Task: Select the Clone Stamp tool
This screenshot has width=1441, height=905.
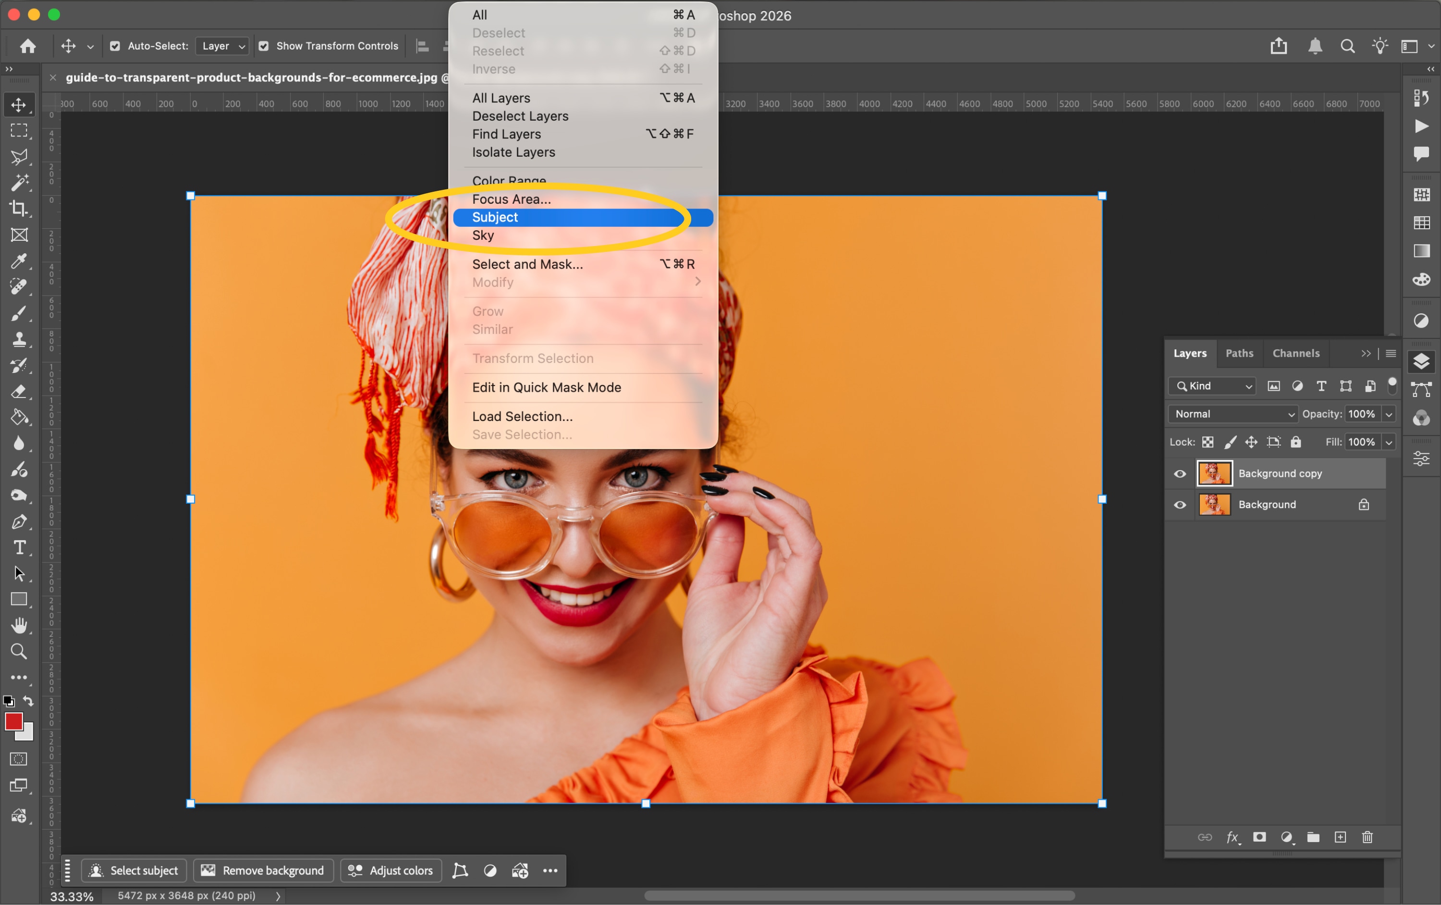Action: tap(19, 339)
